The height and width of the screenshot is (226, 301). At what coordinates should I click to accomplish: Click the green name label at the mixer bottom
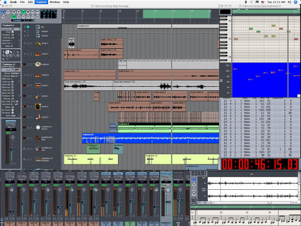[130, 224]
